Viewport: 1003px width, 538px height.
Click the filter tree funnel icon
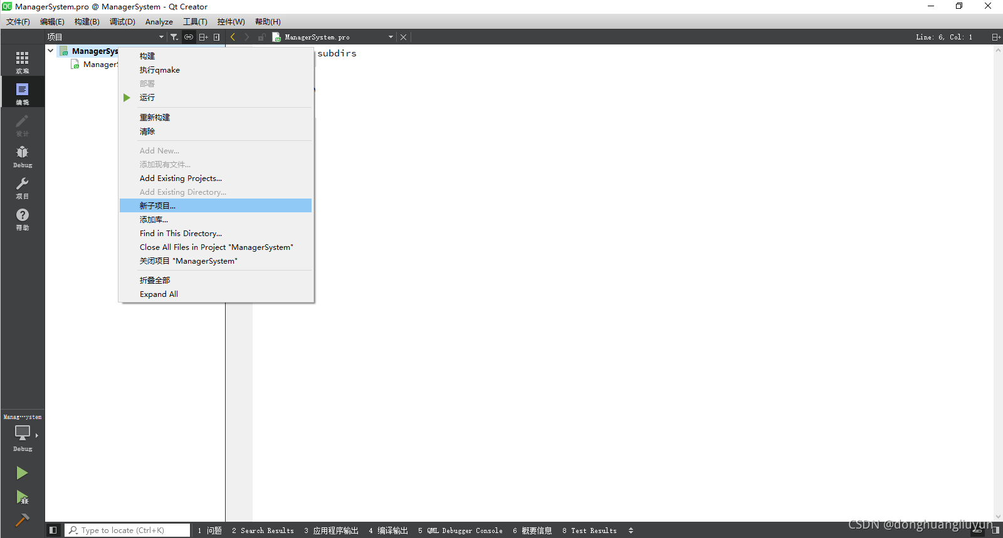point(174,37)
